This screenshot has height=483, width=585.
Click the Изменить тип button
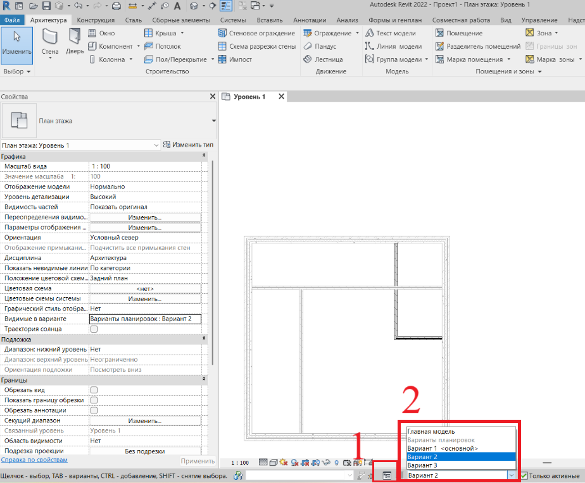coord(189,145)
